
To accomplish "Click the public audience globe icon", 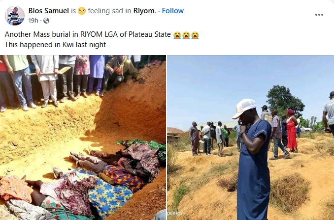I will (46, 21).
